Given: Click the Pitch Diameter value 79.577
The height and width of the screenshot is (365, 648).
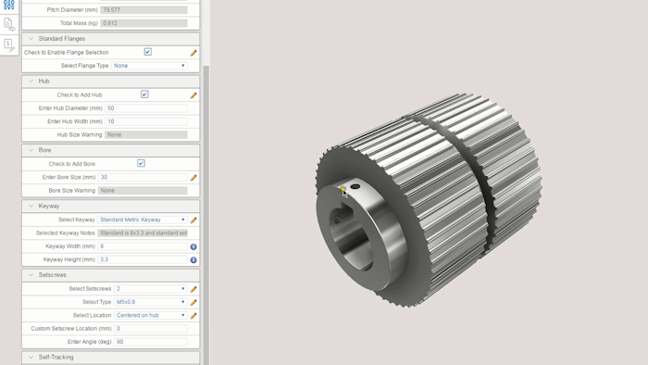Looking at the screenshot, I should (x=143, y=9).
